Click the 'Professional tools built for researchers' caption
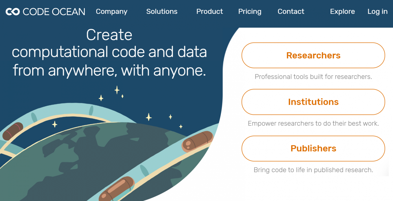The height and width of the screenshot is (201, 393). [x=313, y=77]
